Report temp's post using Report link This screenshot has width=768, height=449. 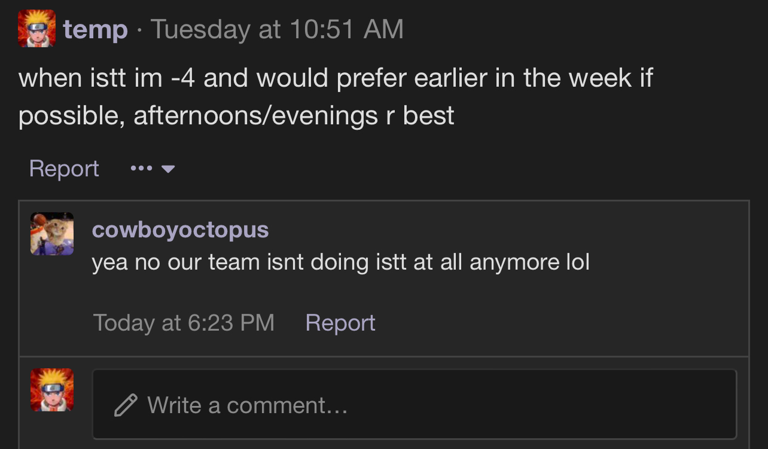64,169
